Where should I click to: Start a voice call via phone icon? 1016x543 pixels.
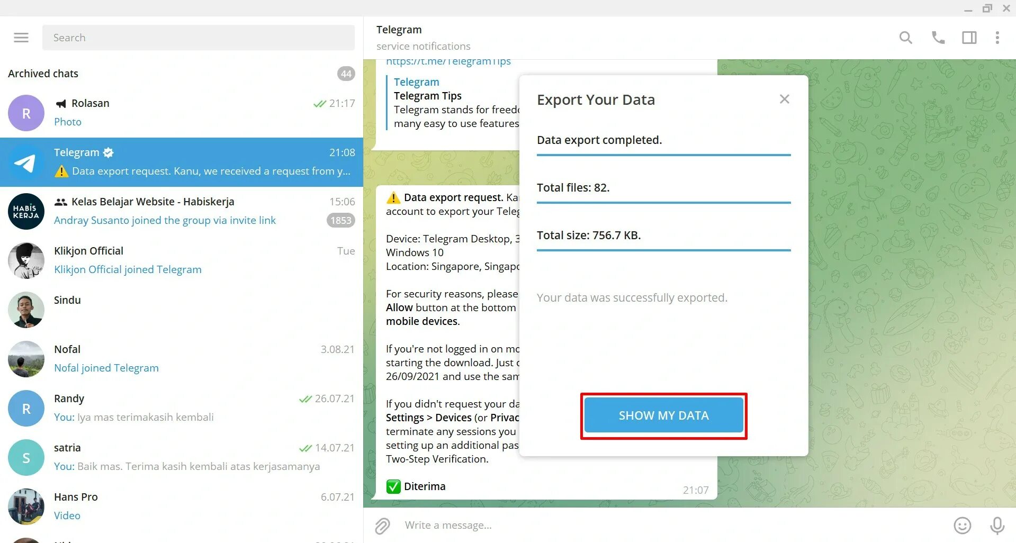point(938,38)
